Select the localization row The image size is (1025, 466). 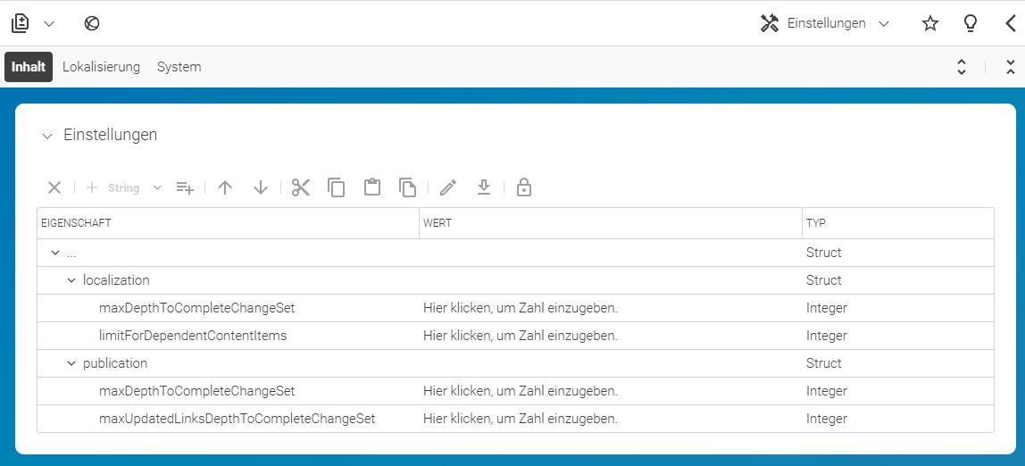(516, 280)
